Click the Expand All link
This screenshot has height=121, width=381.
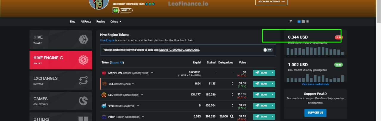(117, 63)
